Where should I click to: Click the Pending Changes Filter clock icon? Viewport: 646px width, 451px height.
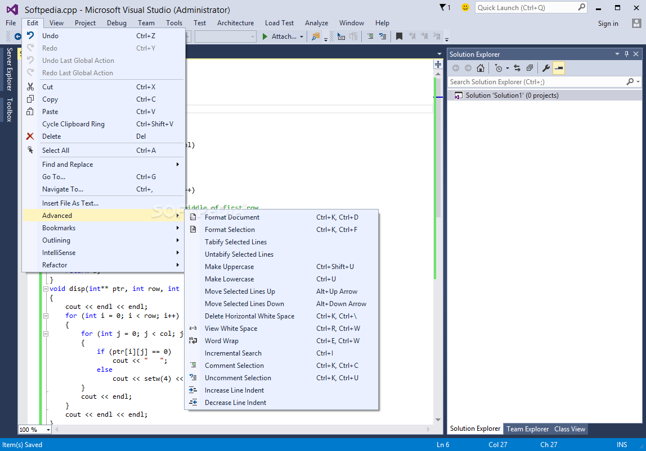pyautogui.click(x=499, y=69)
